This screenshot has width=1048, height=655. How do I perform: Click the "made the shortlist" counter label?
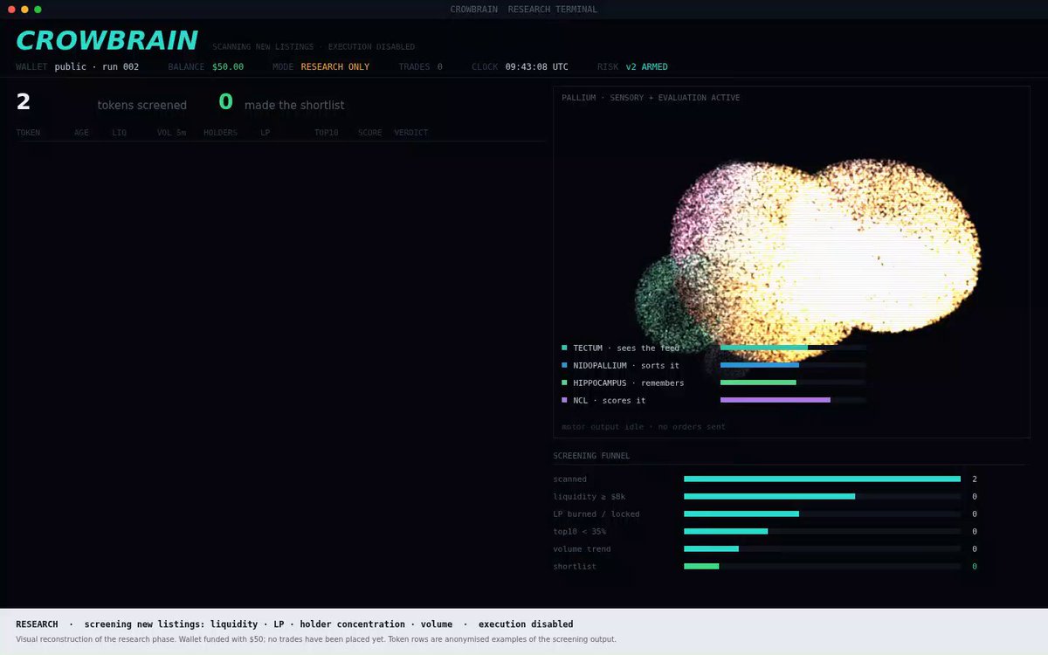(294, 106)
